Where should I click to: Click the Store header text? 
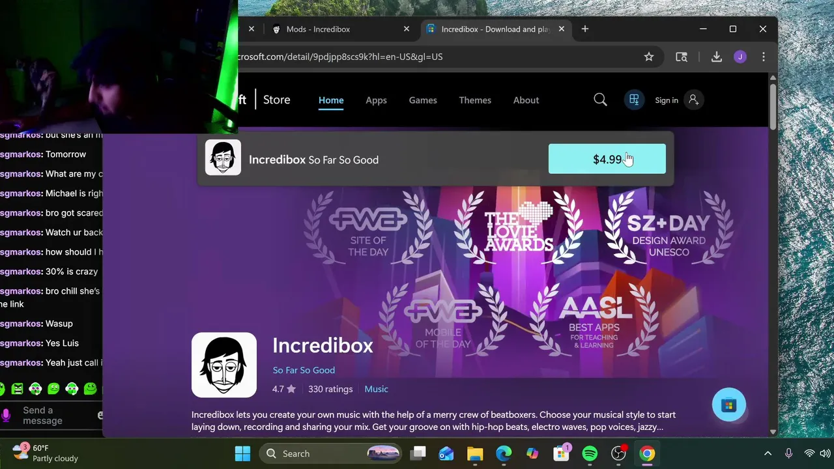[277, 100]
